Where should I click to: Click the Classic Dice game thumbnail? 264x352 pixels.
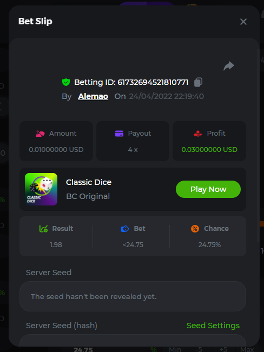coord(41,189)
